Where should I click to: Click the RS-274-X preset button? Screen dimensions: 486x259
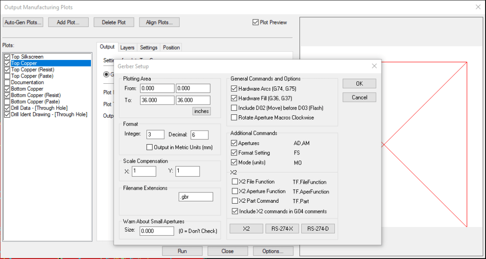click(282, 229)
